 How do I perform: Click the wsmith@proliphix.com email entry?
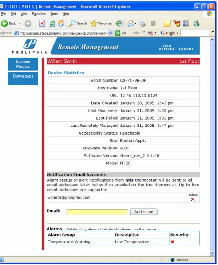[69, 198]
